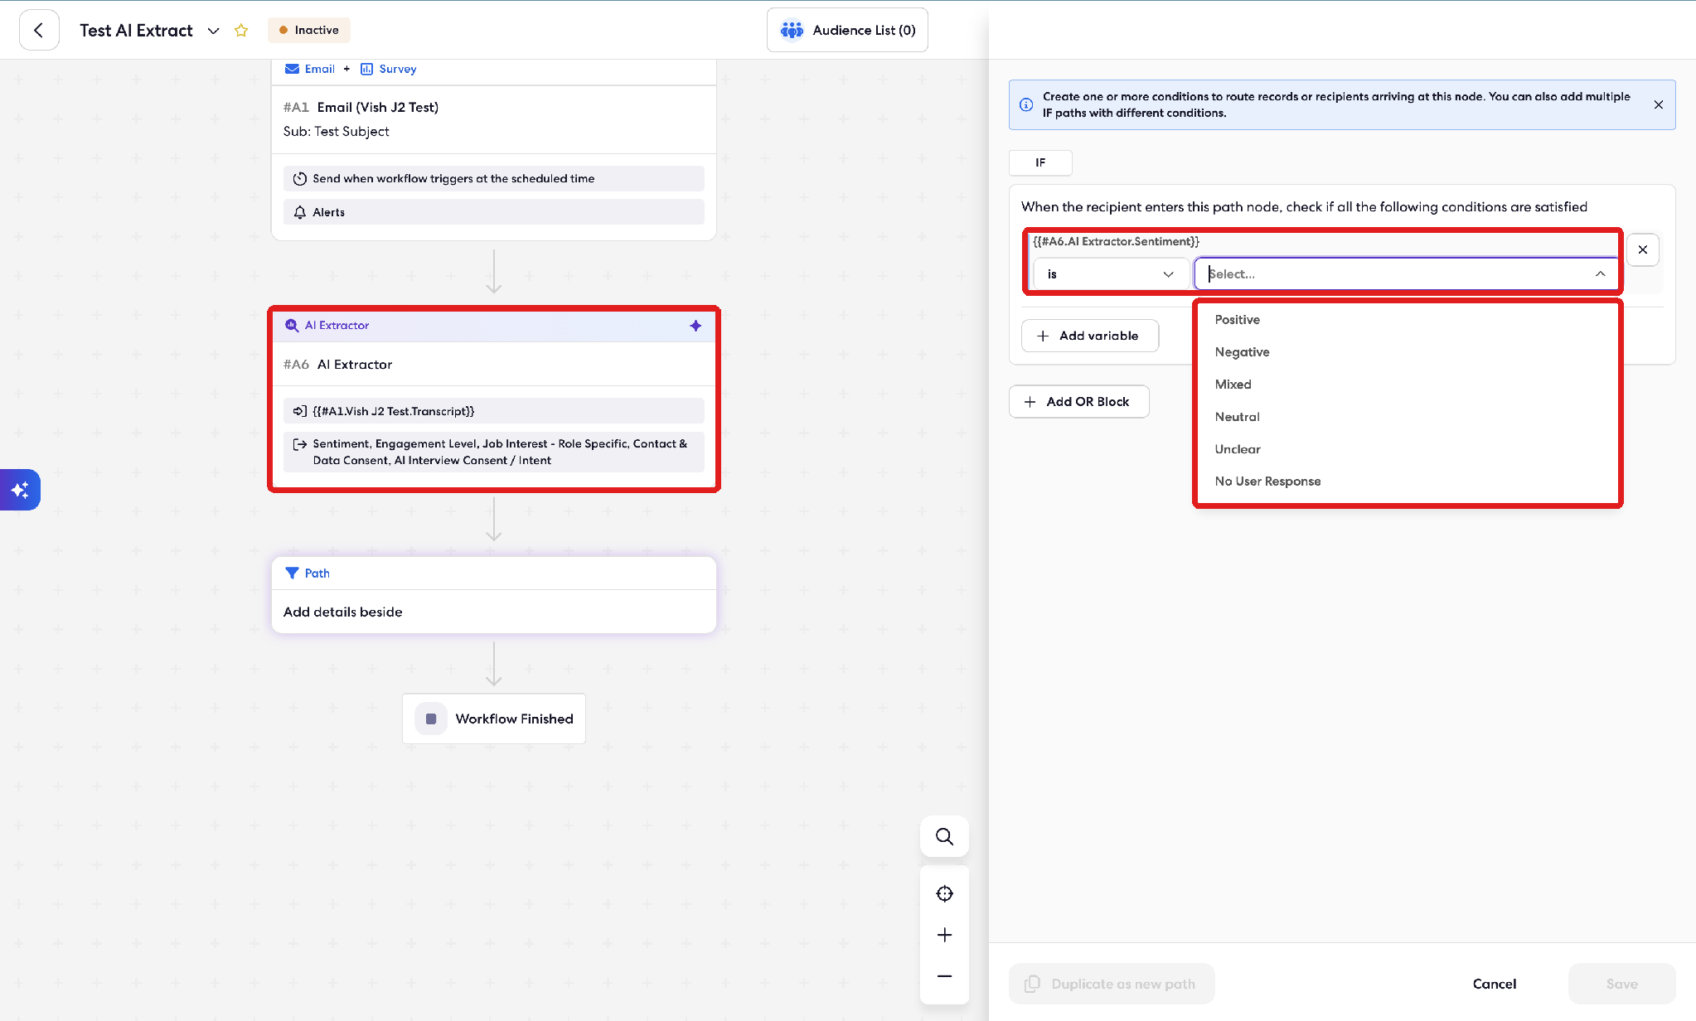Click the Path filter funnel icon

click(292, 573)
